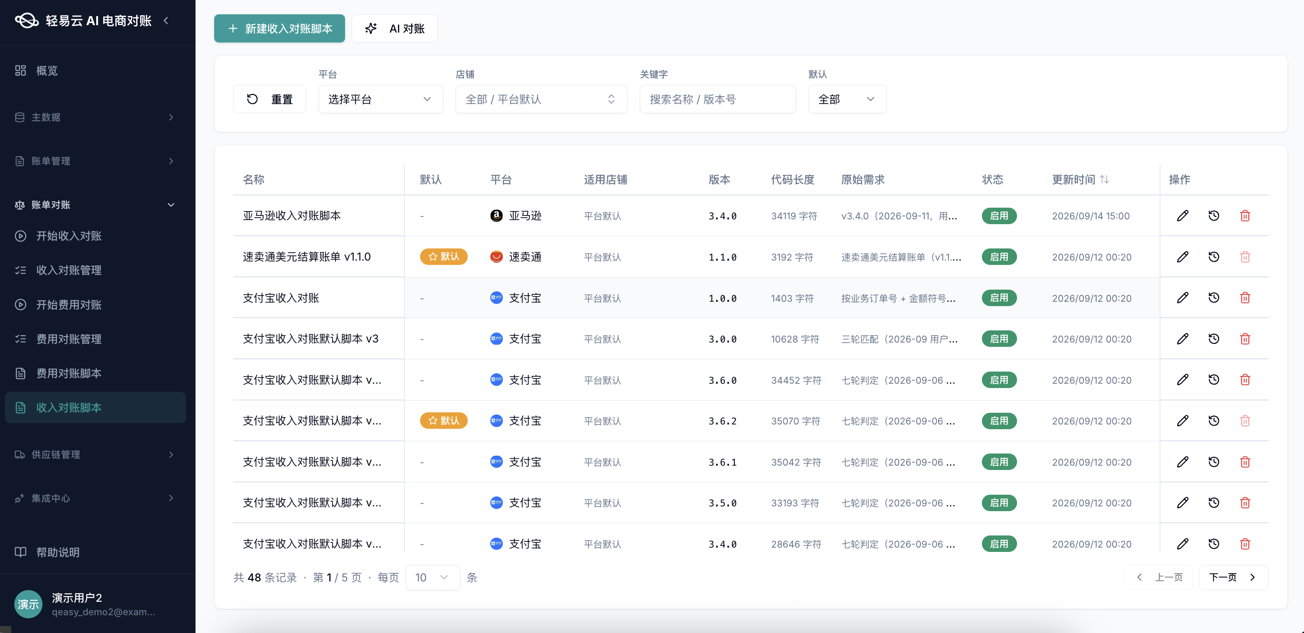Delete the 亚马逊收入对账脚本 script
Viewport: 1304px width, 633px height.
click(x=1245, y=216)
